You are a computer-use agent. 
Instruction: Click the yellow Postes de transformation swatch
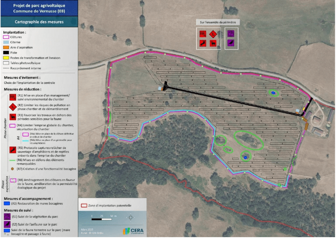click(x=5, y=58)
